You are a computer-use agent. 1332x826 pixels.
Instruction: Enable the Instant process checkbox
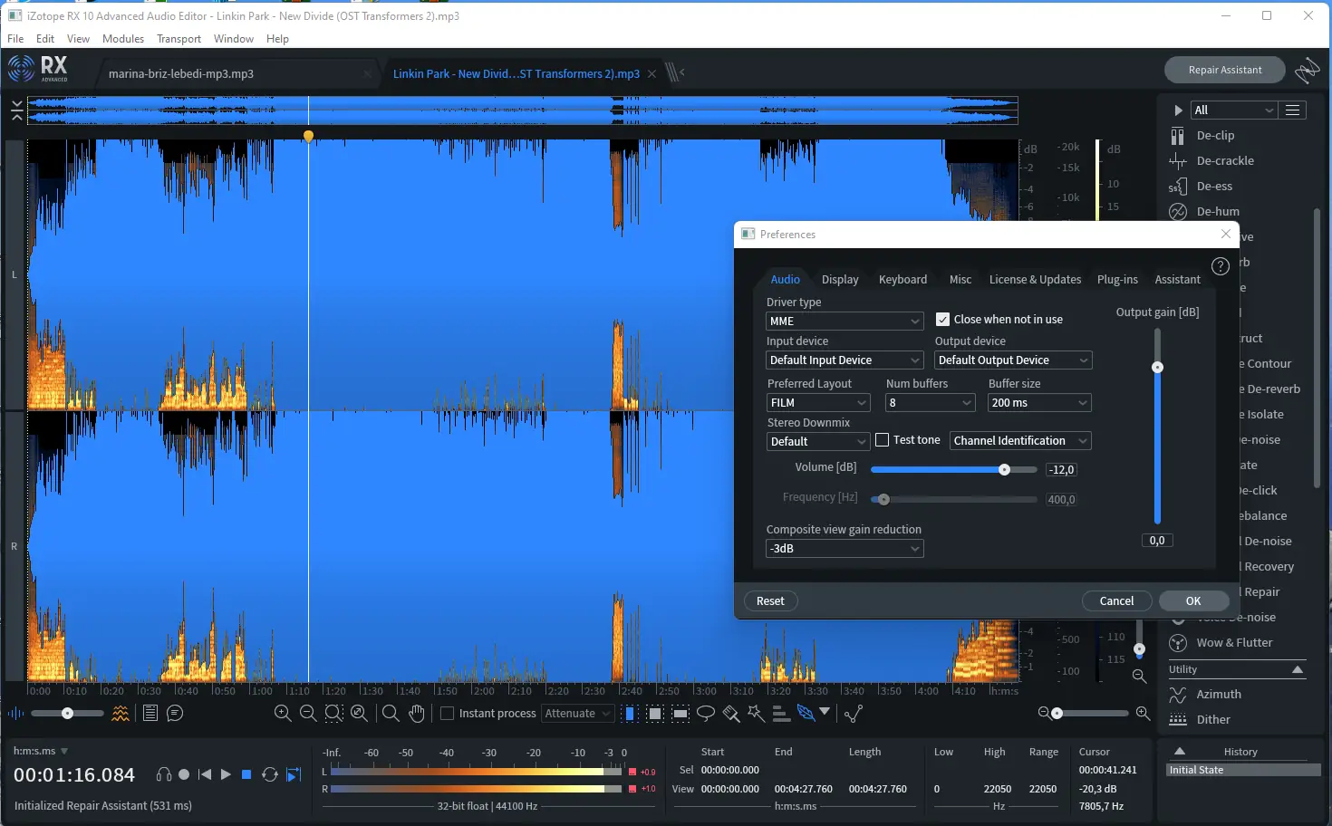click(x=447, y=714)
